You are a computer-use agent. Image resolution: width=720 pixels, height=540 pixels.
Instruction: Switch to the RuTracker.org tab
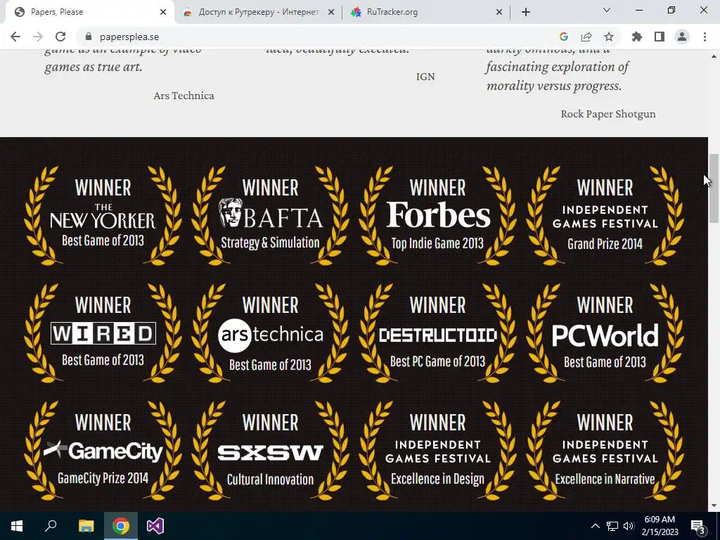point(426,13)
